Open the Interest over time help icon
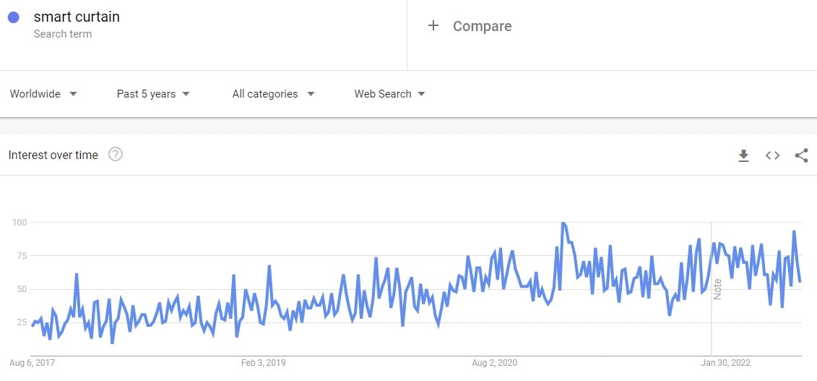Viewport: 817px width, 381px height. [x=115, y=154]
